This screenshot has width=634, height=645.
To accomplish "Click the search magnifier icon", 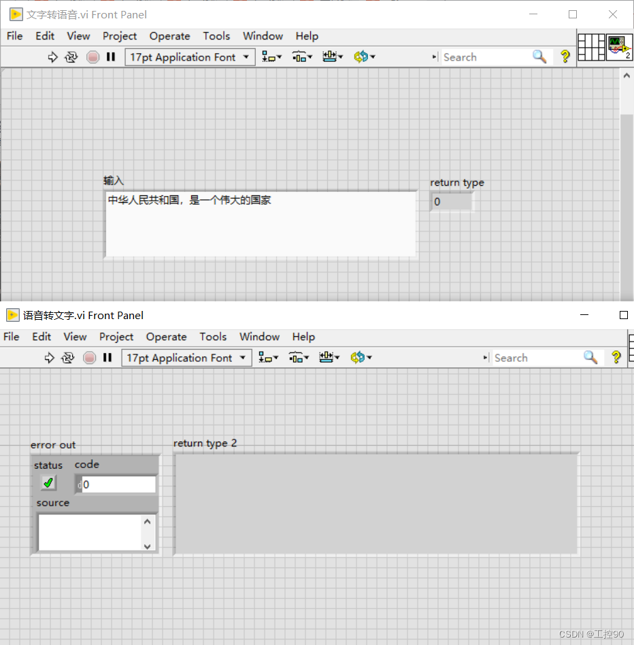I will click(x=539, y=57).
